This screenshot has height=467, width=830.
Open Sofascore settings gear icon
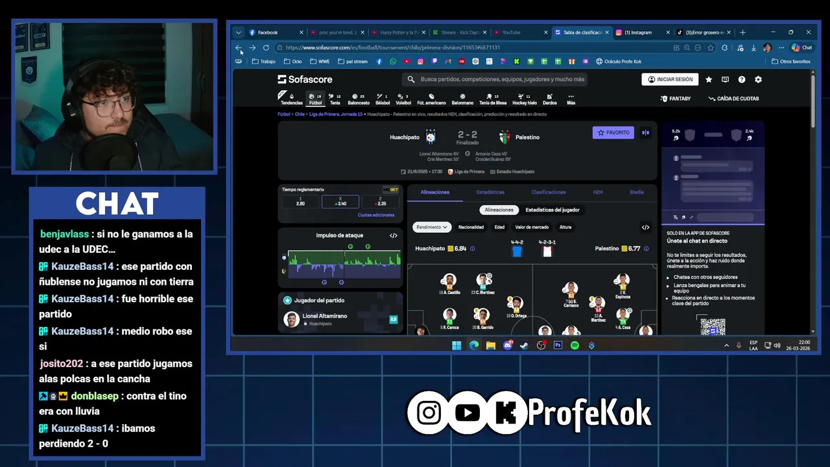tap(758, 79)
